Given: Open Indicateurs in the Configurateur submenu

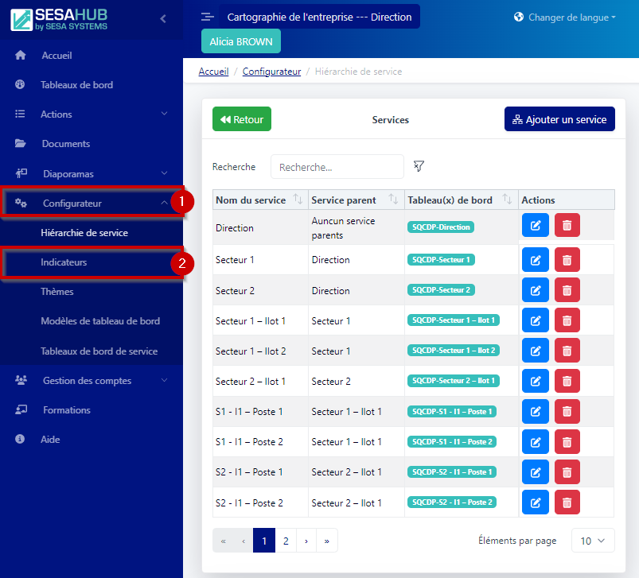Looking at the screenshot, I should (64, 262).
